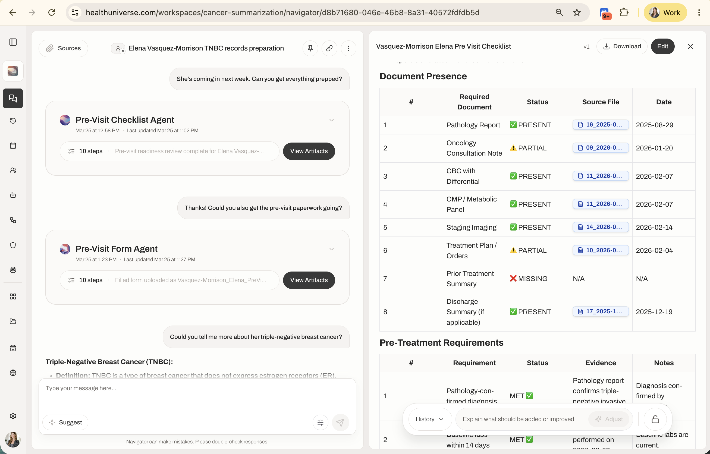Open Pathology Report source file 16_2025-0...

tap(600, 125)
